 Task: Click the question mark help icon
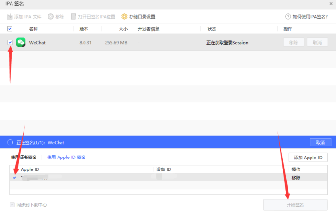288,16
